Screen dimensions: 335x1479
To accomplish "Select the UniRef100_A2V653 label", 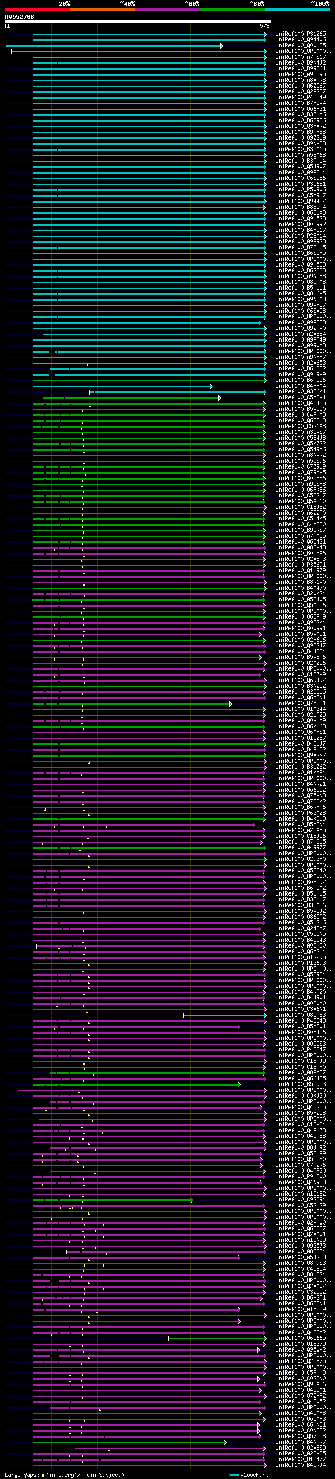I will click(x=300, y=363).
